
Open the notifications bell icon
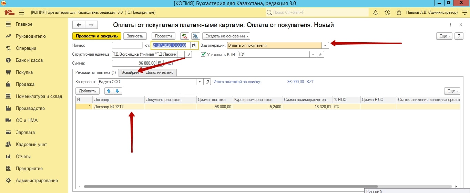(376, 12)
